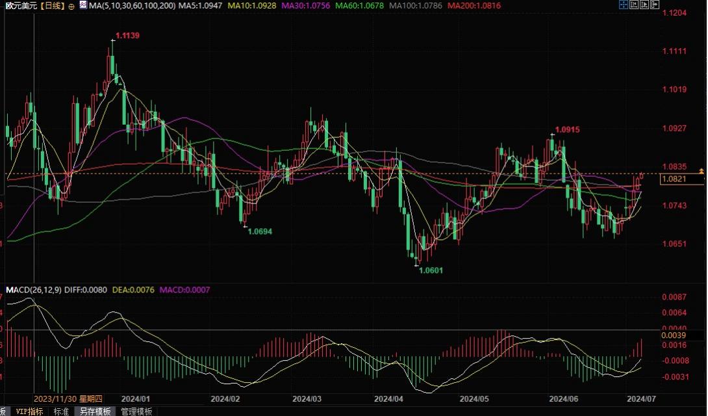The height and width of the screenshot is (416, 708).
Task: Click the 1.0821 current price tag
Action: tap(674, 179)
